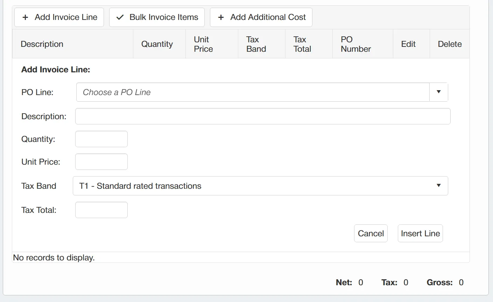This screenshot has height=302, width=493.
Task: Click the Insert Line button
Action: click(x=420, y=233)
